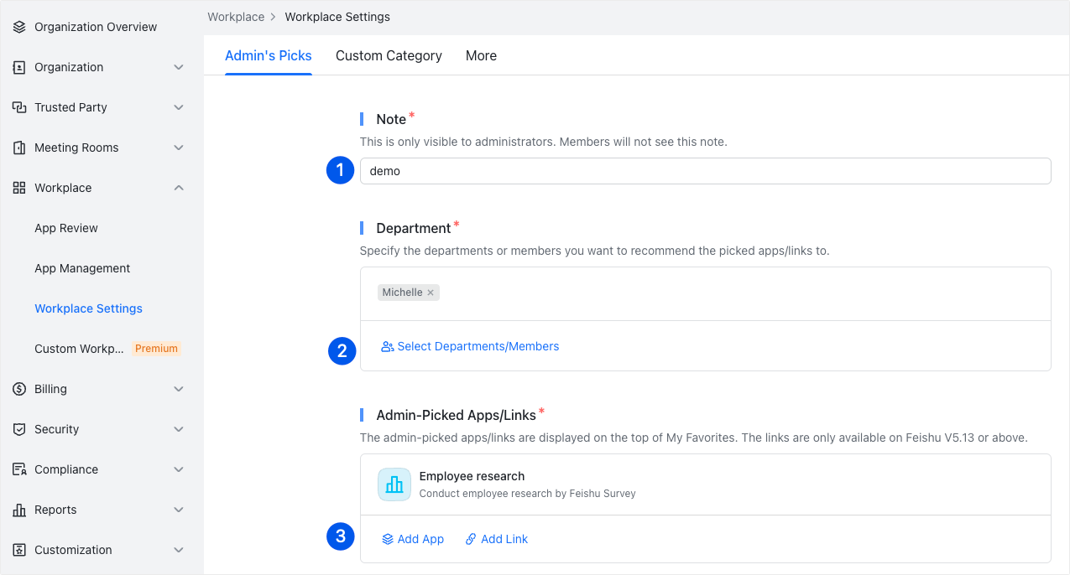Click Select Departments/Members link
The width and height of the screenshot is (1070, 575).
[470, 346]
